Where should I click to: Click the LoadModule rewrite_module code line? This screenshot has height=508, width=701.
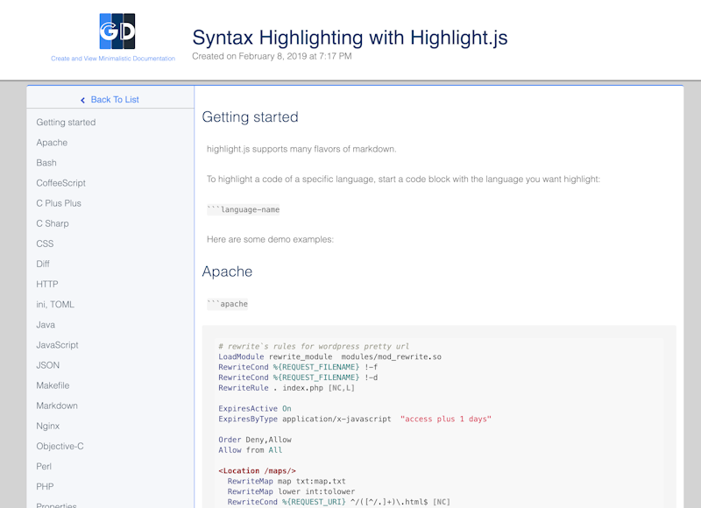(330, 356)
